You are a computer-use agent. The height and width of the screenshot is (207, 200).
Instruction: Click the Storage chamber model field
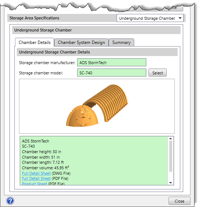[x=112, y=73]
